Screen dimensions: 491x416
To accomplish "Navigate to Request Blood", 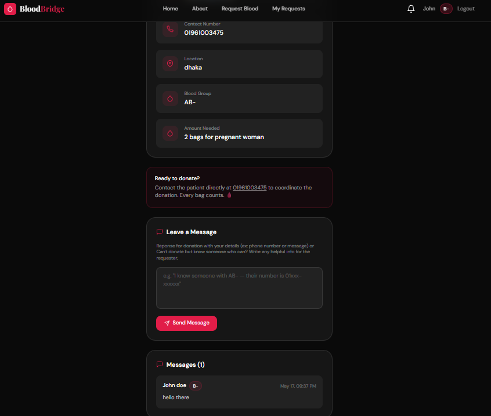I will coord(240,9).
